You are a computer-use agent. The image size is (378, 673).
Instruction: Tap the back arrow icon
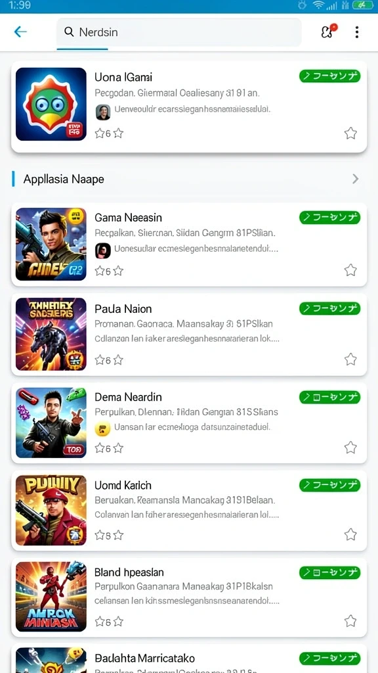tap(20, 32)
